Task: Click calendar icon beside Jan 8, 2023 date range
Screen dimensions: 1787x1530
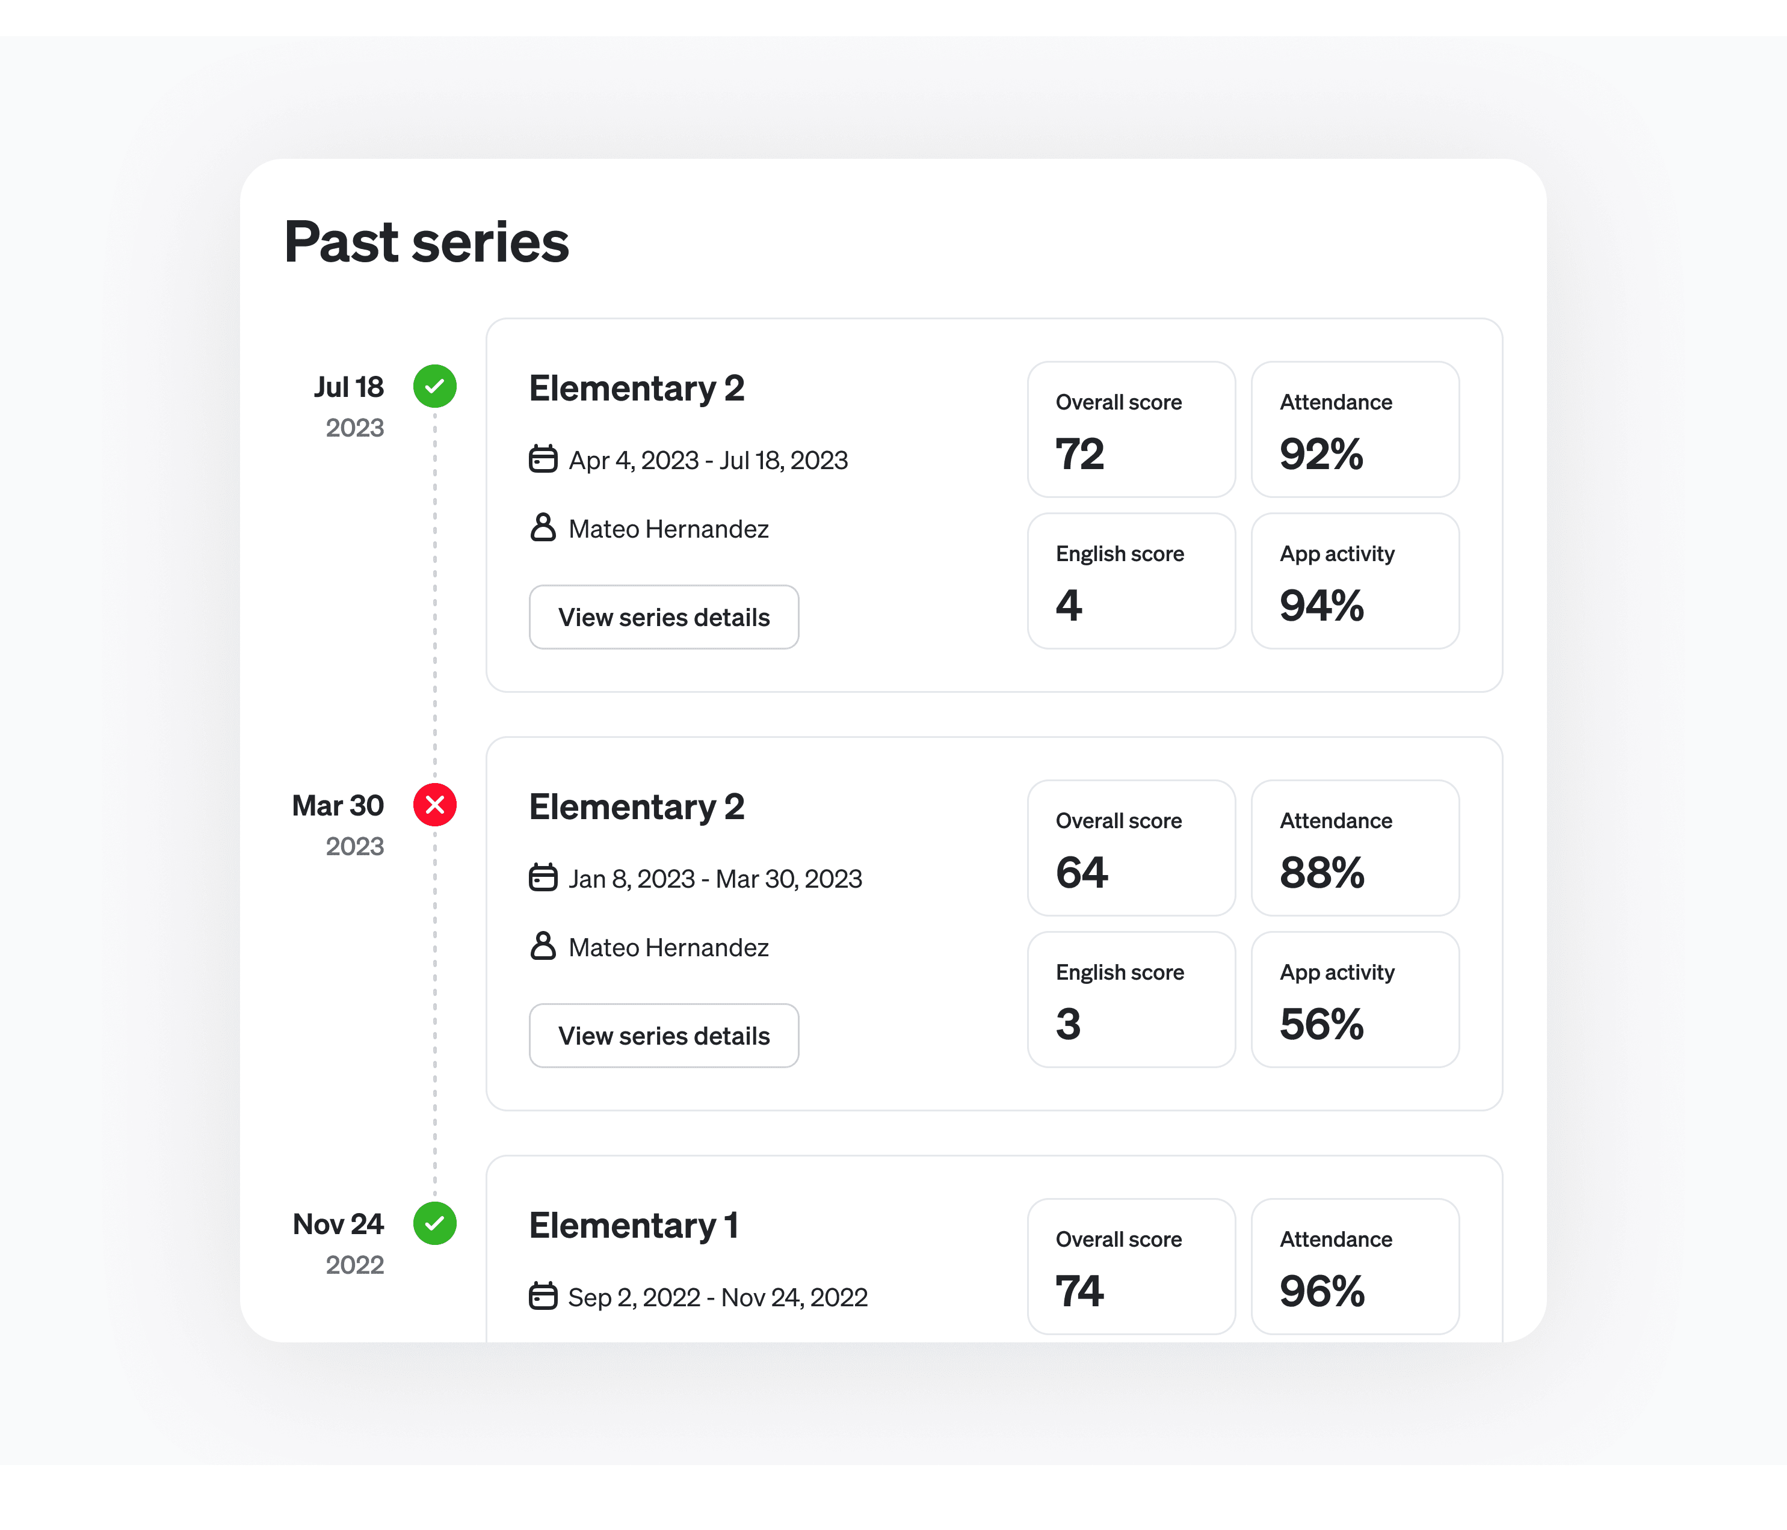Action: click(x=543, y=877)
